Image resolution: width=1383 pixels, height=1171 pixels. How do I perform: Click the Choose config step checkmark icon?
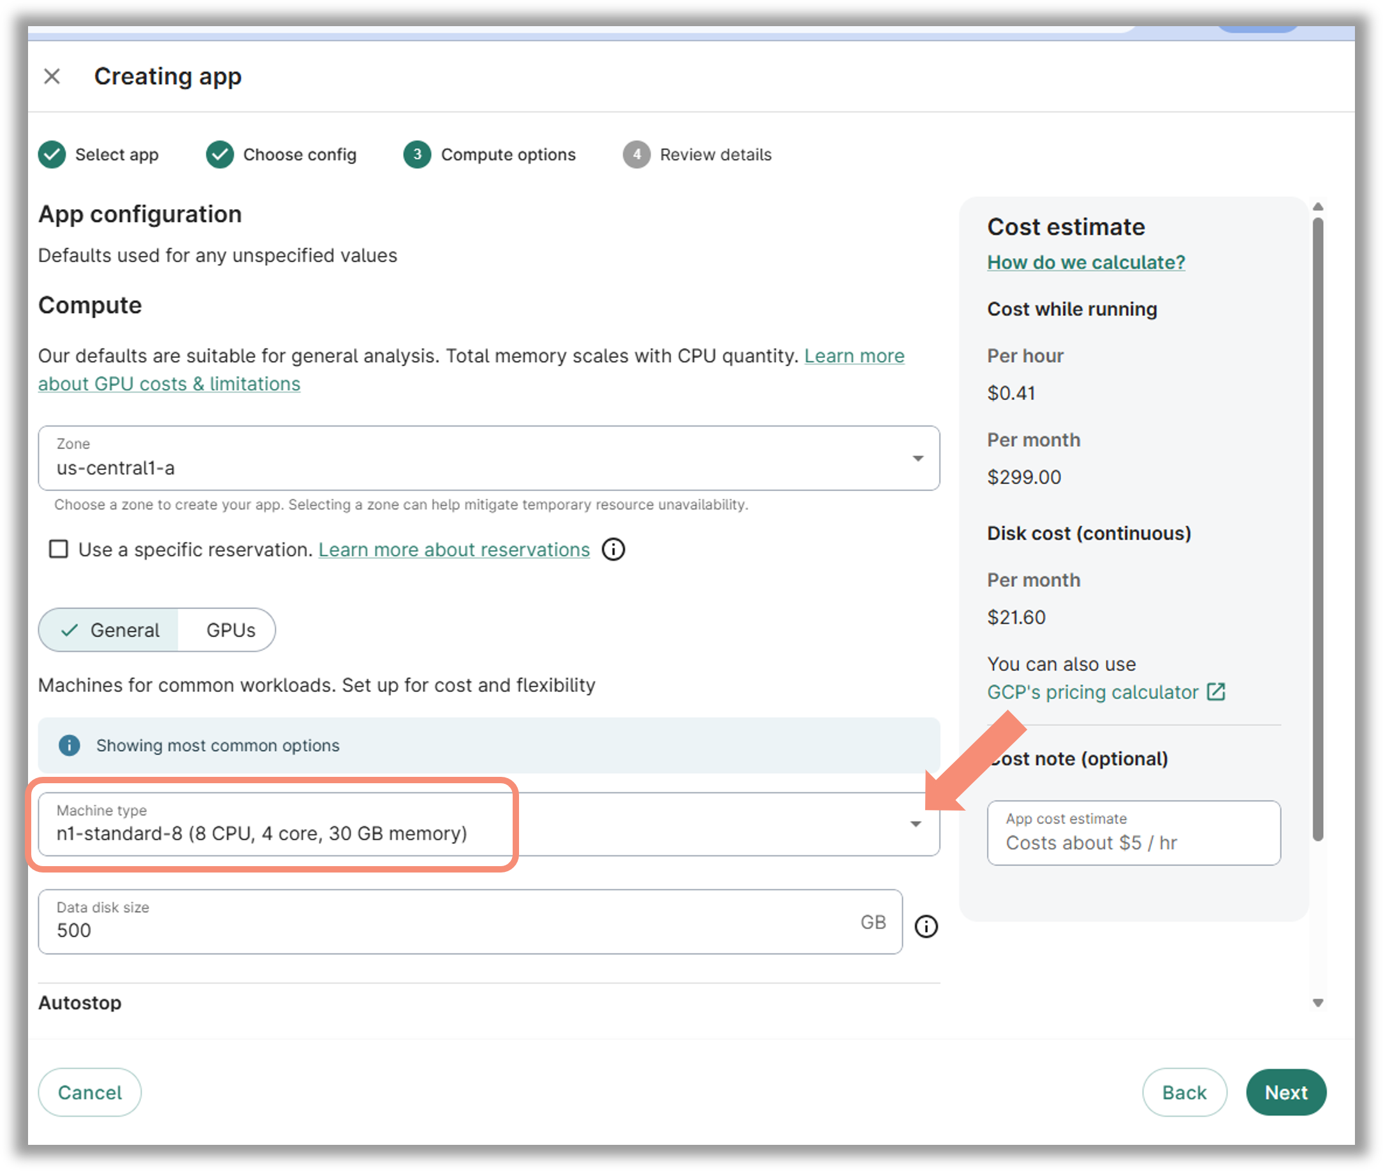[220, 155]
